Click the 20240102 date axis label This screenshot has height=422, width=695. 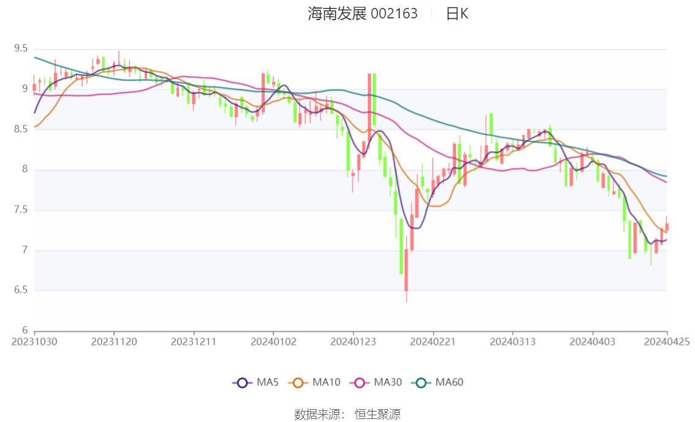coord(273,342)
